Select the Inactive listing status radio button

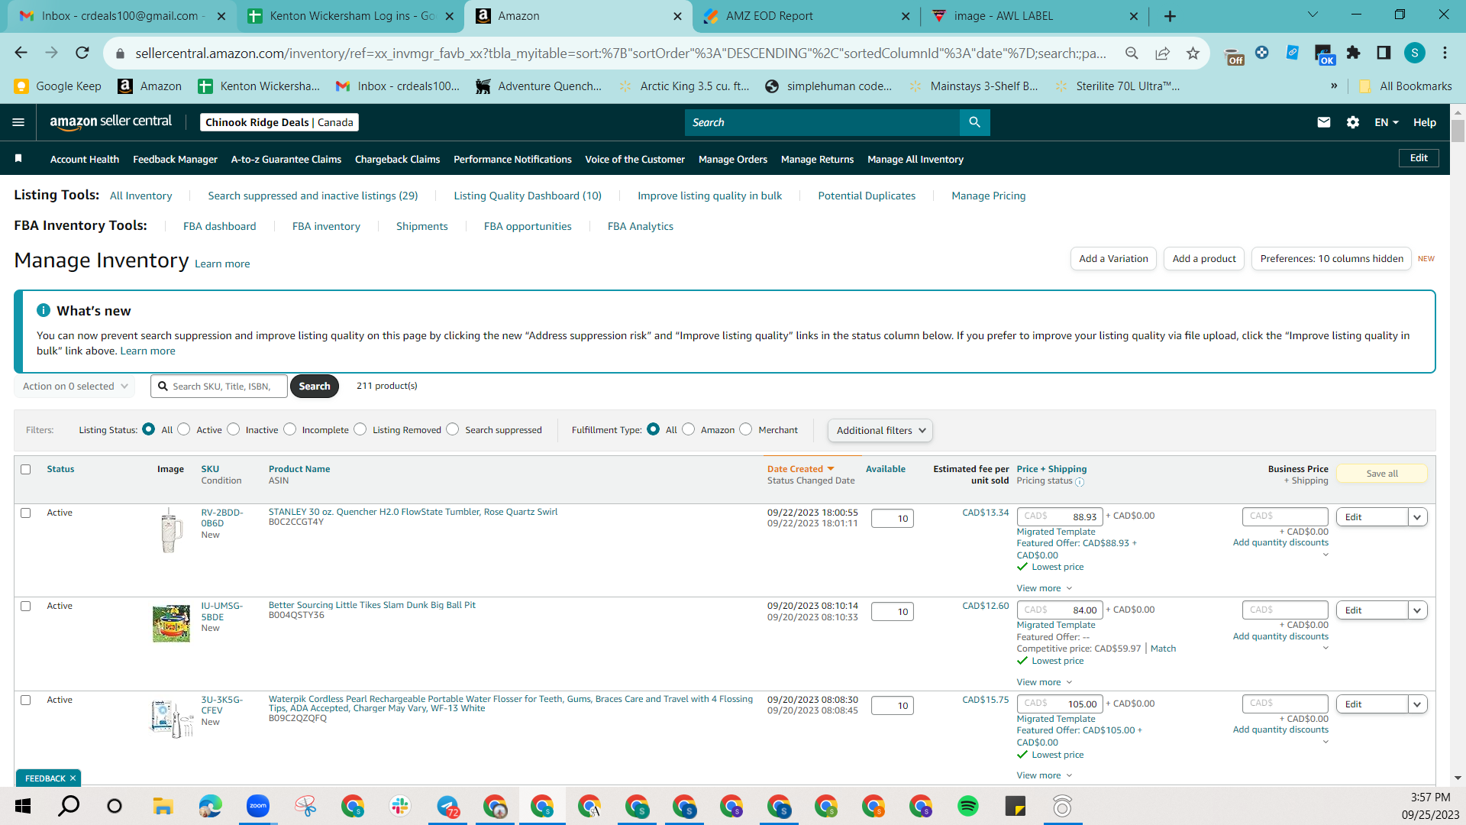[x=234, y=429]
